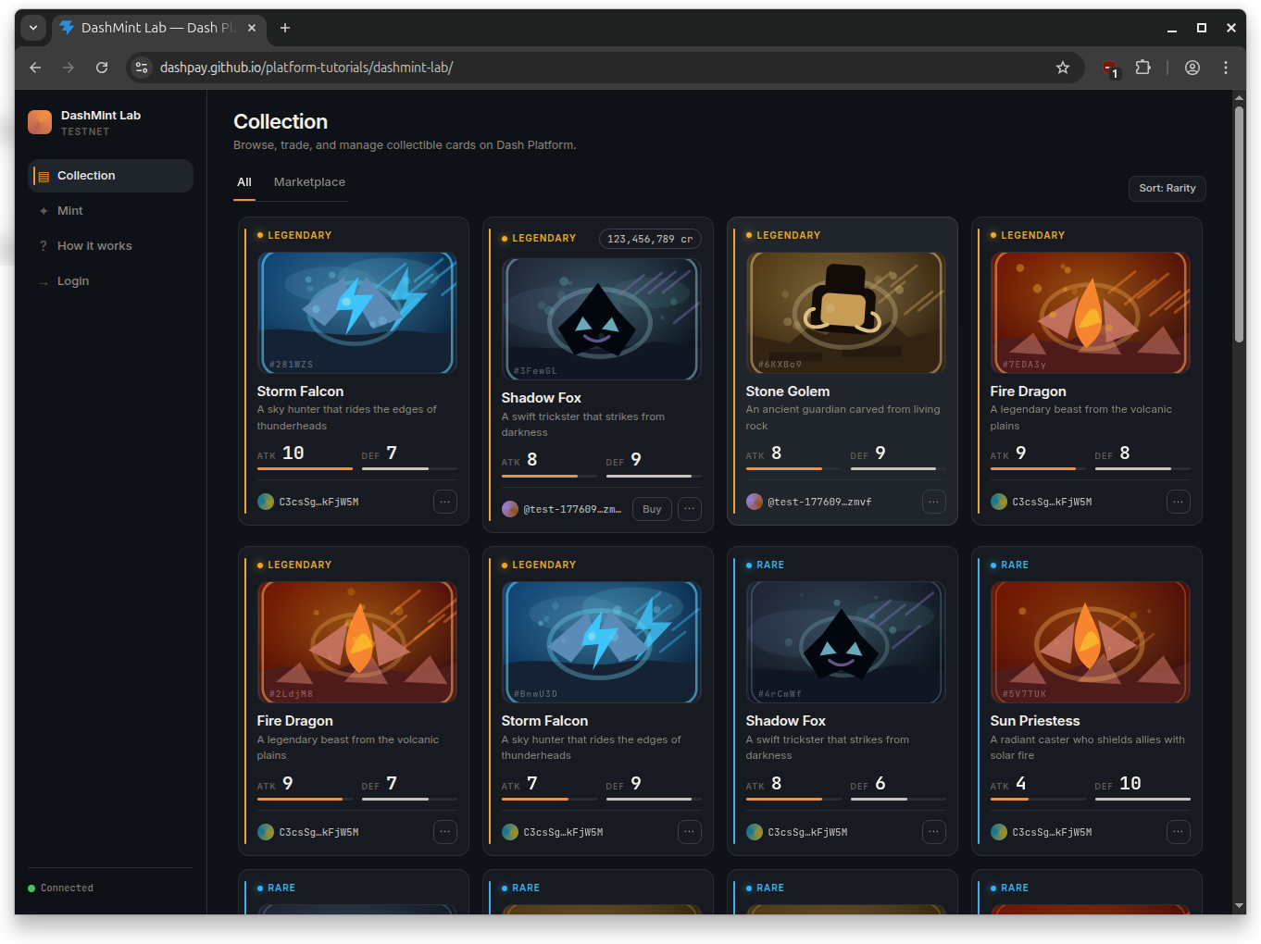
Task: Open the browser profile icon
Action: coord(1192,68)
